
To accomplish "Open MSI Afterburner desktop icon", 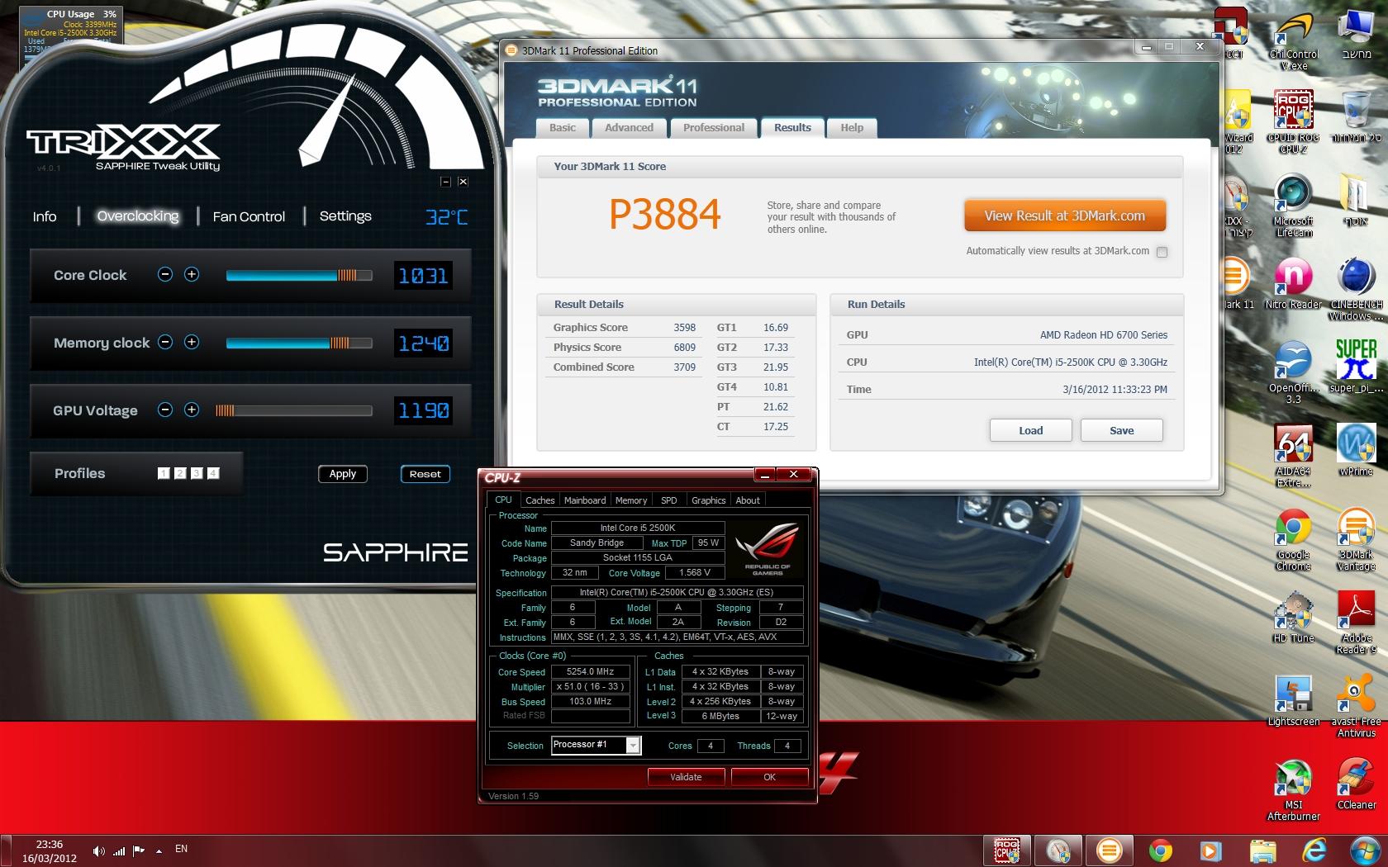I will pos(1294,789).
